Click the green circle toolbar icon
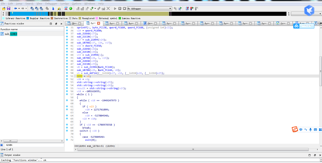The width and height of the screenshot is (322, 163). (x=71, y=9)
